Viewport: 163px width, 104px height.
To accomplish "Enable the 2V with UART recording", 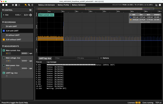I will coord(4,27).
